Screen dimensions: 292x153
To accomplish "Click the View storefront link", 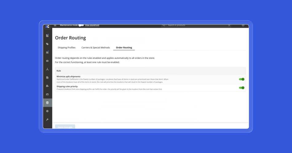I will pyautogui.click(x=92, y=25).
